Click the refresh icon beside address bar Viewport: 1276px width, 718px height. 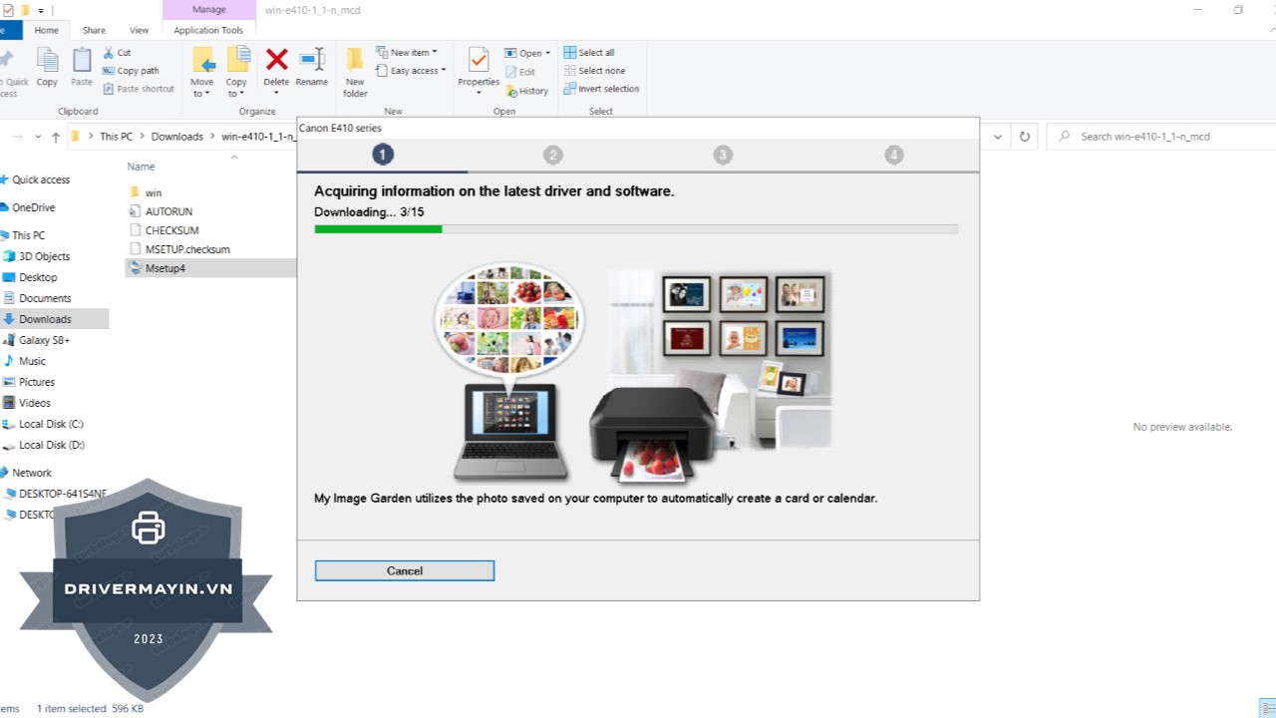tap(1024, 137)
